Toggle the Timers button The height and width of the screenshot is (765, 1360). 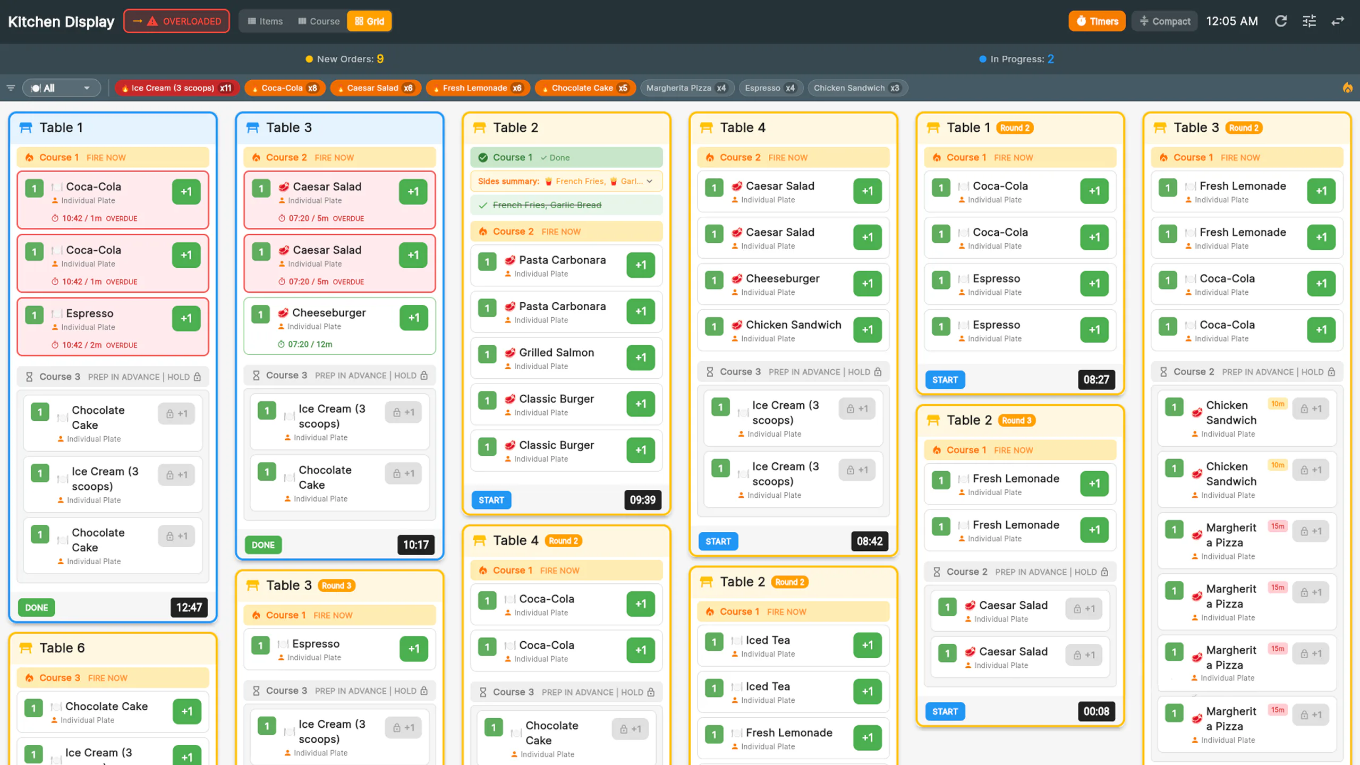point(1097,21)
